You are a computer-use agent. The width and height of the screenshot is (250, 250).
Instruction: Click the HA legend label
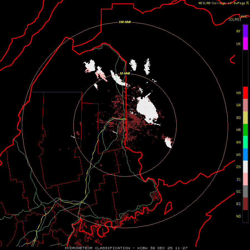pos(238,93)
